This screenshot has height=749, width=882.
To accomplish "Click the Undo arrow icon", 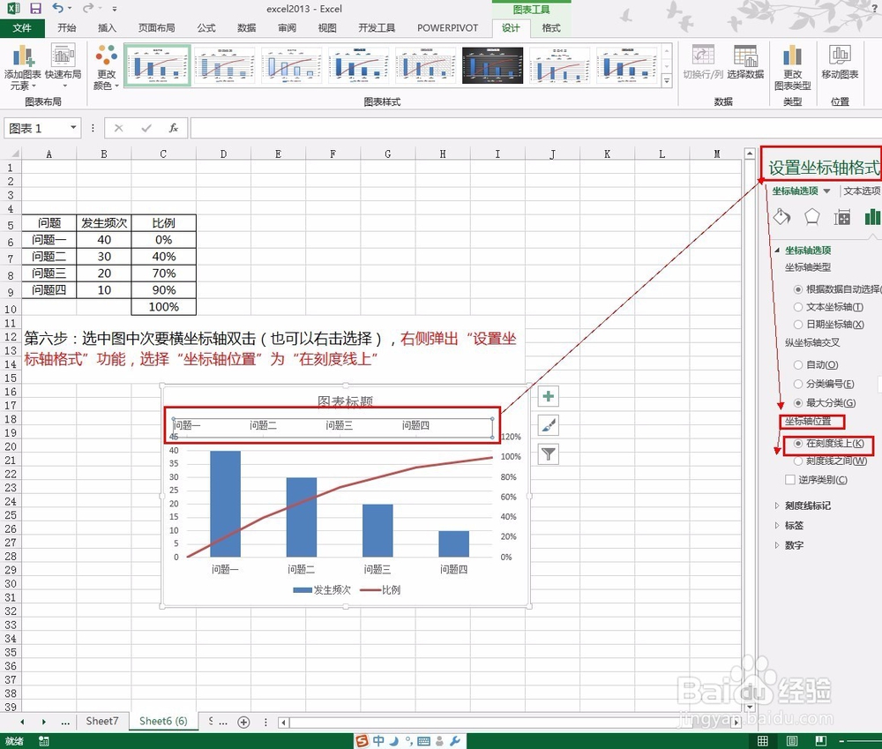I will (x=56, y=8).
